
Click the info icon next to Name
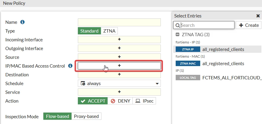click(x=22, y=22)
